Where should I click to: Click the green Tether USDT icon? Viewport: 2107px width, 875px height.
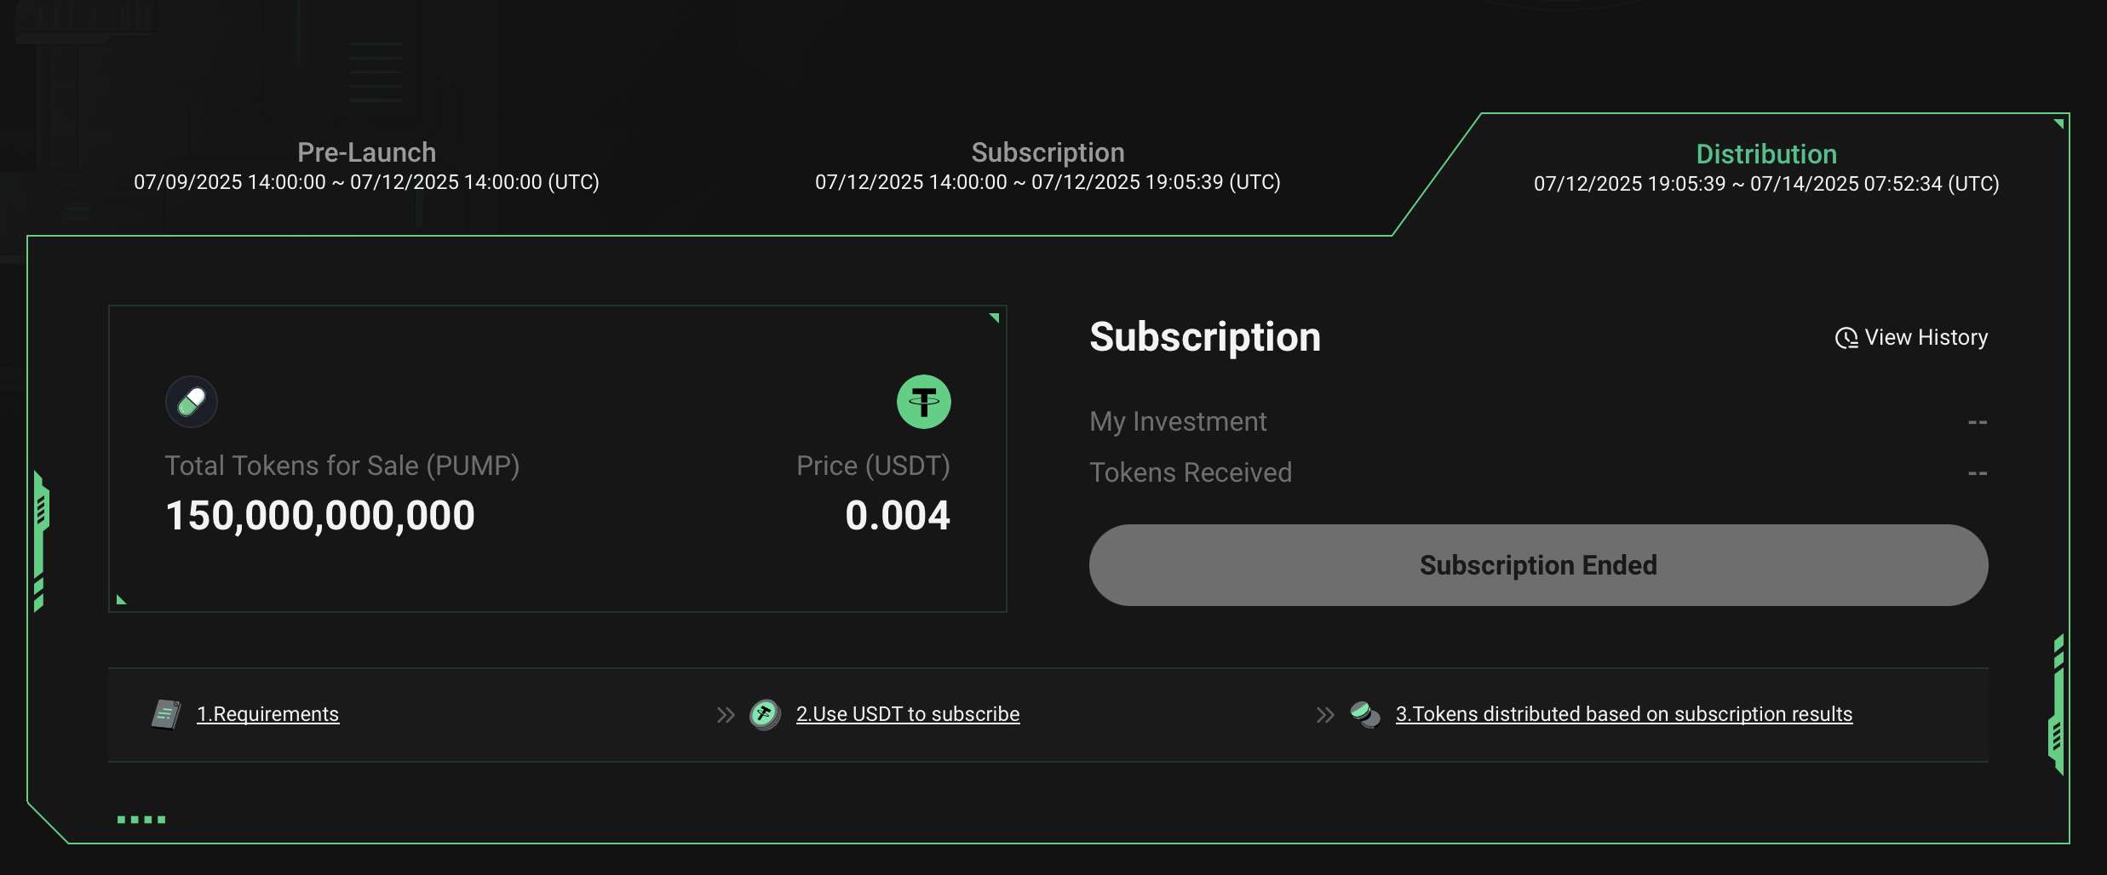(x=923, y=402)
